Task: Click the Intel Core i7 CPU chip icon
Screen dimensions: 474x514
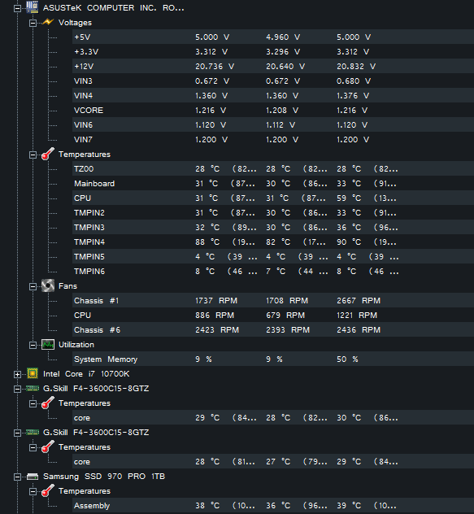Action: 33,373
